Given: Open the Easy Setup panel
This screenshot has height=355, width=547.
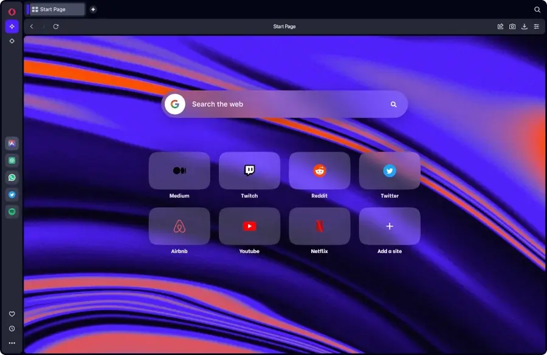Looking at the screenshot, I should 537,26.
